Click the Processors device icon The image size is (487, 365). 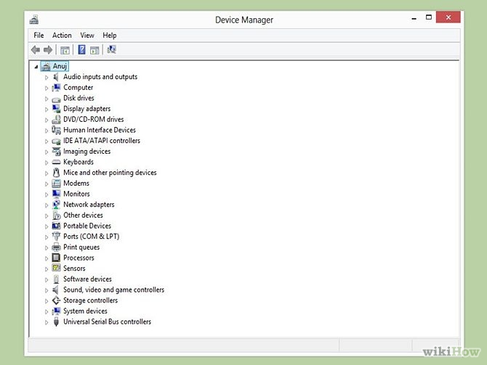pyautogui.click(x=56, y=258)
